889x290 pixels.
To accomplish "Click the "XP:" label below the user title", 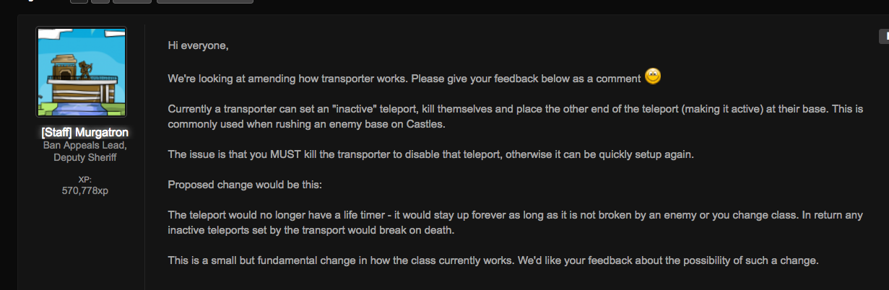I will [x=84, y=180].
